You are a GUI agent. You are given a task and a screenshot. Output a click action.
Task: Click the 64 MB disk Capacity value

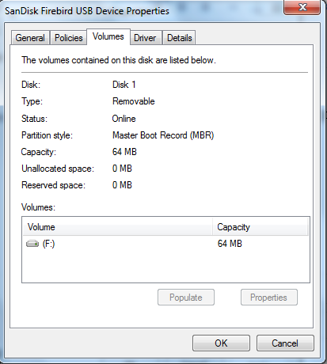tap(124, 152)
